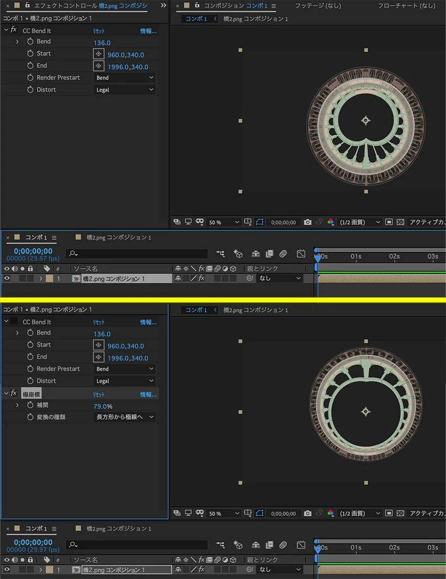Enable frame blending icon in upper timeline
The image size is (446, 579).
pos(269,254)
